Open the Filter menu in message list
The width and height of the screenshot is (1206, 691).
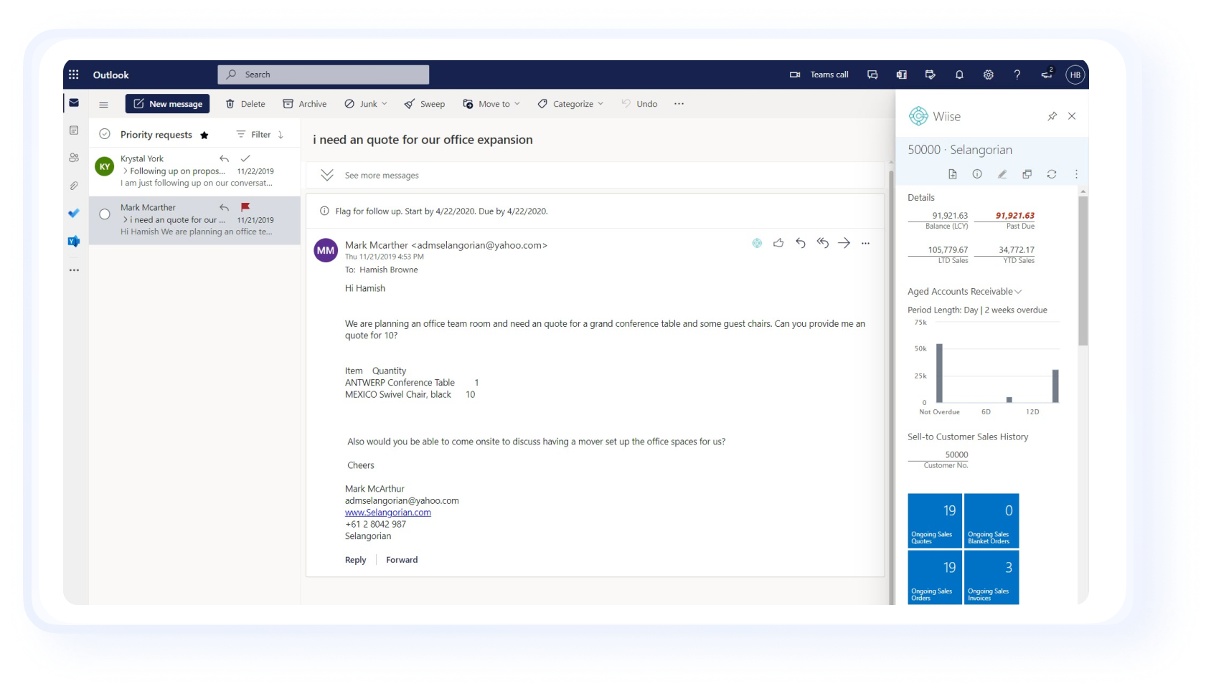tap(254, 135)
